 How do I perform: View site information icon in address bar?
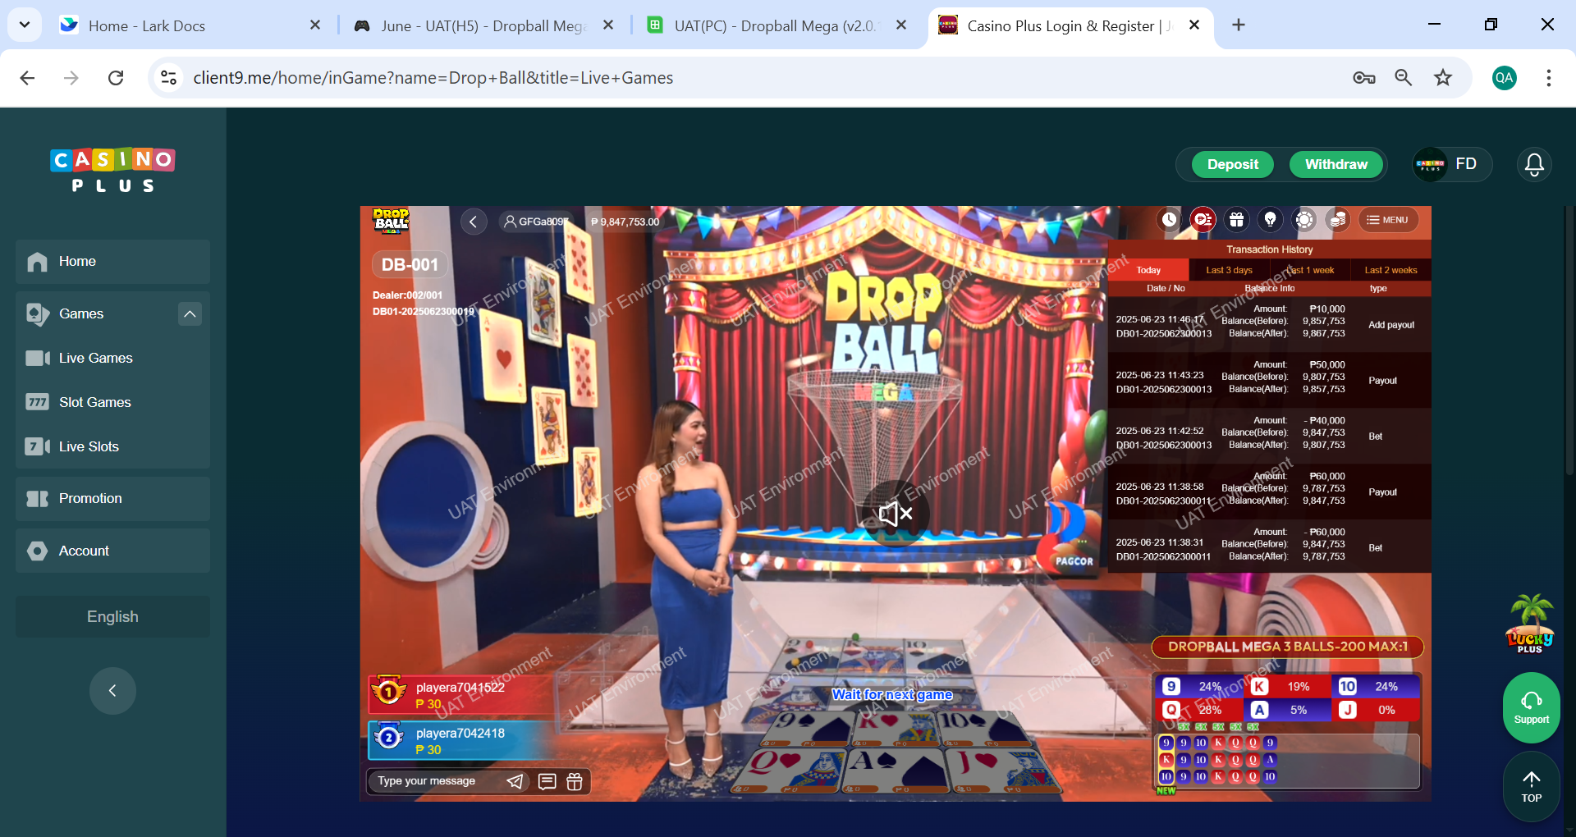(x=168, y=78)
